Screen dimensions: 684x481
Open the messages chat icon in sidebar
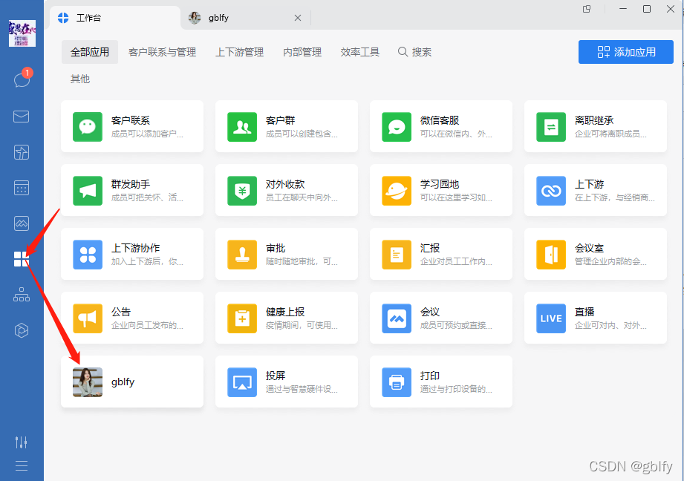click(22, 80)
